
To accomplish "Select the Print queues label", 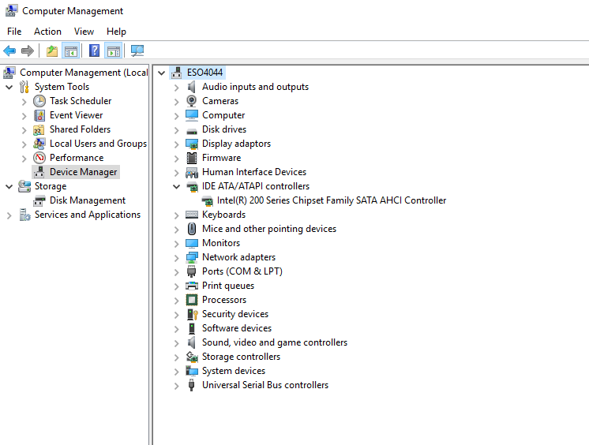I will tap(228, 286).
